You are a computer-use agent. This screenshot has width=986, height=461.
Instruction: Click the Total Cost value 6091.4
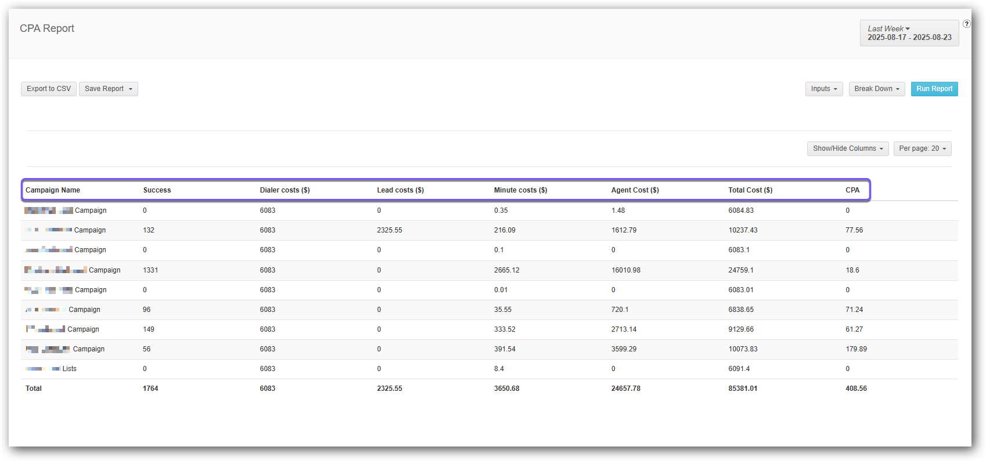point(739,369)
